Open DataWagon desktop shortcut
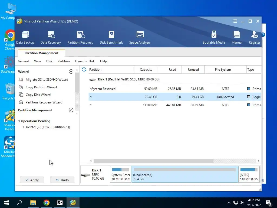Image resolution: width=277 pixels, height=208 pixels. (x=8, y=65)
